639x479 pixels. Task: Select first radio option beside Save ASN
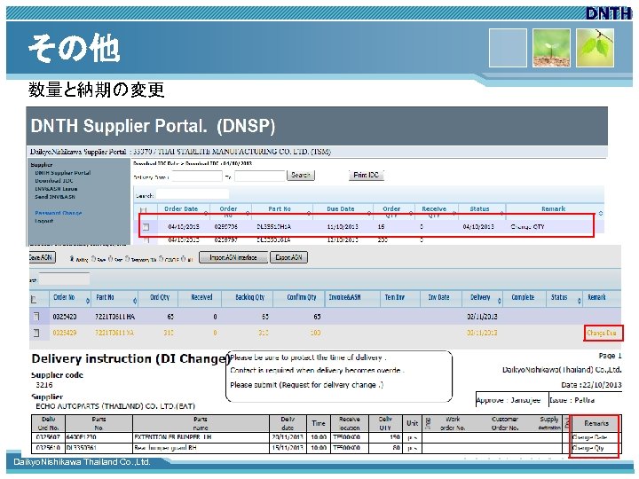[72, 259]
